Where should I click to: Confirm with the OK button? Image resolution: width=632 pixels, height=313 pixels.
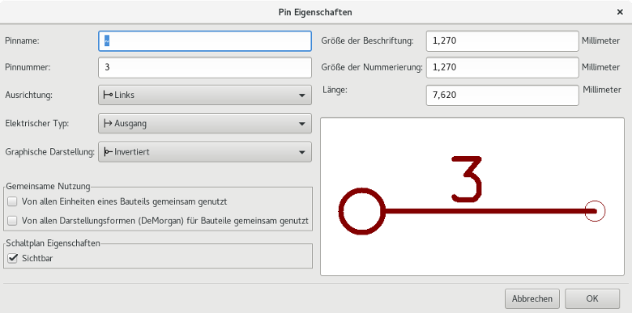click(592, 299)
